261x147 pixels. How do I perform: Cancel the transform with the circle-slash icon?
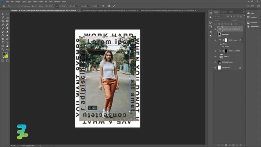(x=108, y=6)
